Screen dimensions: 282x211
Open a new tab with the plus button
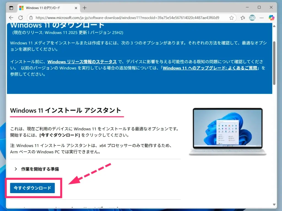point(85,8)
